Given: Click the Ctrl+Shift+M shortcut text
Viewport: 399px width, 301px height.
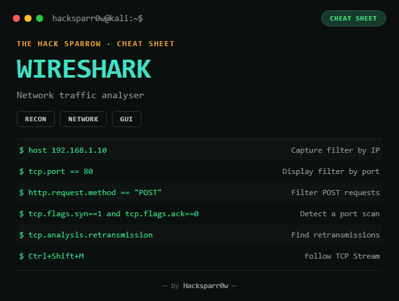Looking at the screenshot, I should pos(56,256).
